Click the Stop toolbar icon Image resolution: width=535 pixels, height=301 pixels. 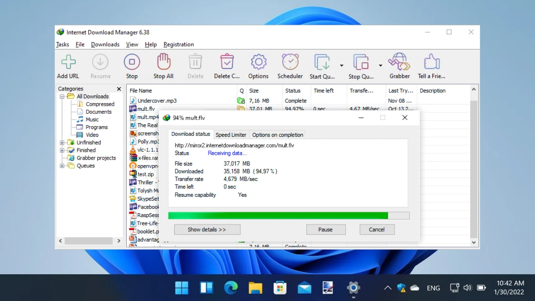point(132,62)
